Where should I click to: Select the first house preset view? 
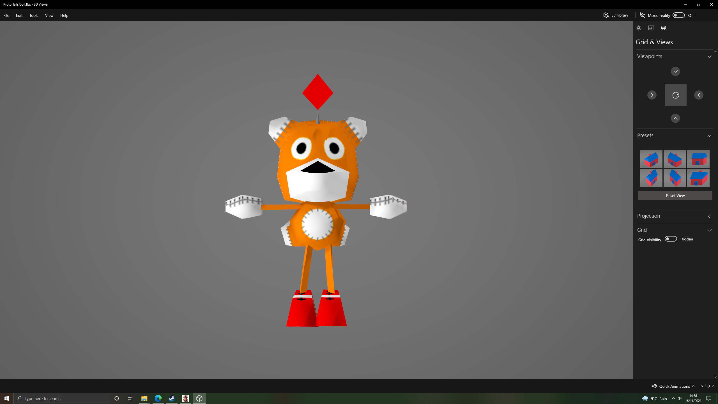pos(651,159)
